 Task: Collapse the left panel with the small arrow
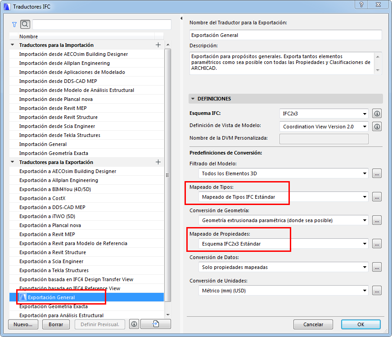pos(181,18)
